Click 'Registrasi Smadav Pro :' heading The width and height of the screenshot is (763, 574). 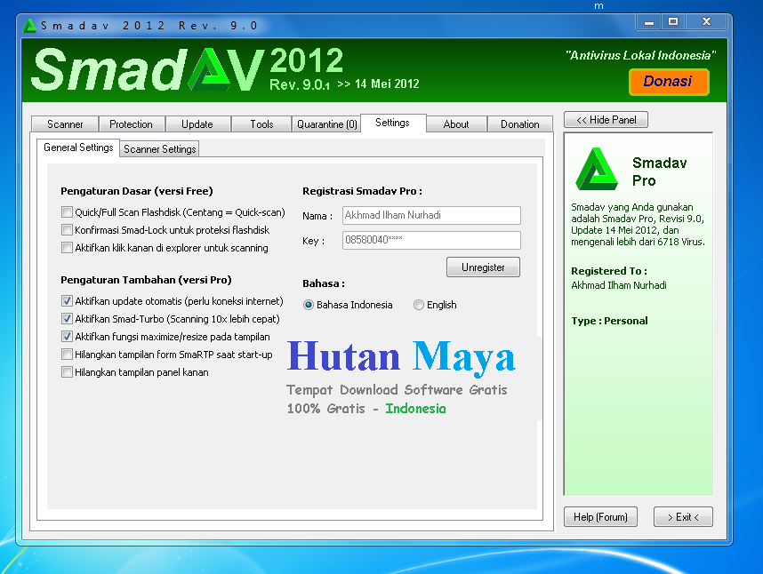pos(362,191)
